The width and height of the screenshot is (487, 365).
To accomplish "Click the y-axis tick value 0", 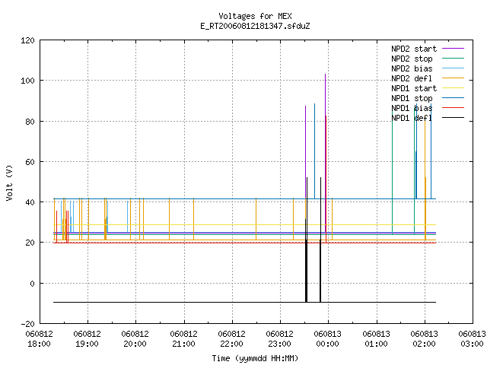I will [32, 284].
